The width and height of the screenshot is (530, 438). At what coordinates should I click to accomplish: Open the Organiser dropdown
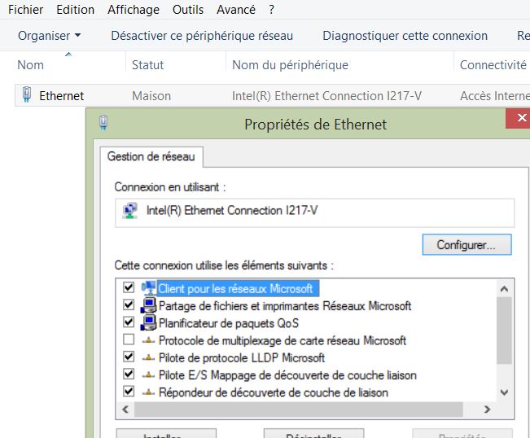click(x=50, y=36)
